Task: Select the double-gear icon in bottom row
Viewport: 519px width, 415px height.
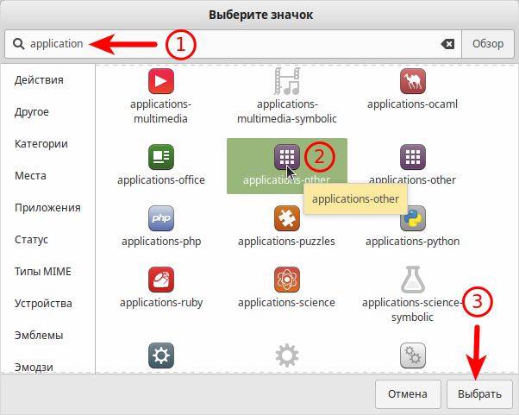Action: [x=412, y=355]
